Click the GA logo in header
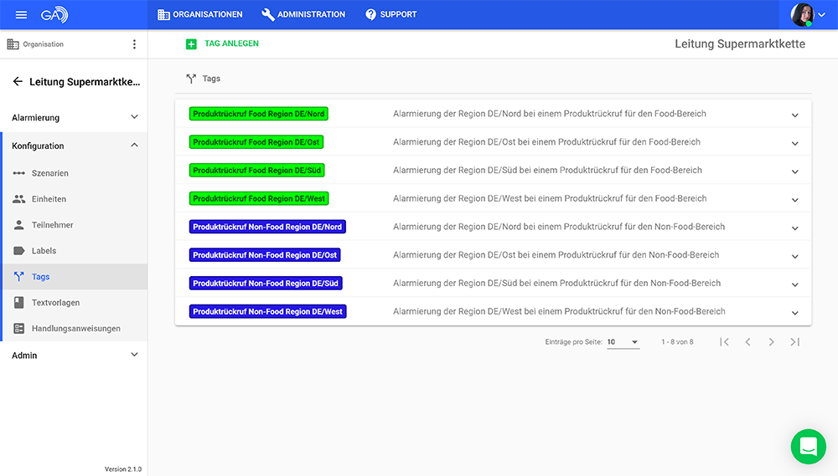The height and width of the screenshot is (476, 838). click(54, 15)
